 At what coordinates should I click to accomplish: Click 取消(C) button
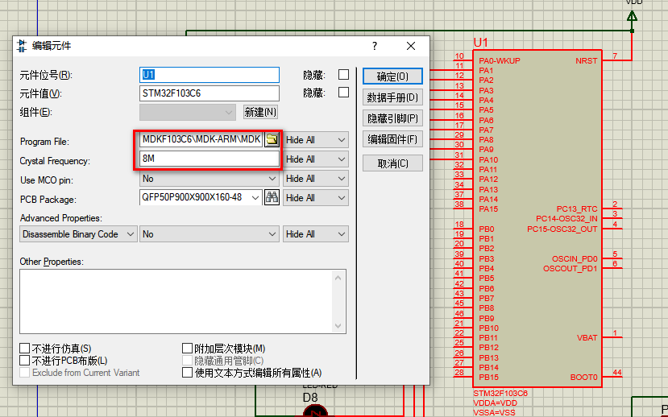coord(392,163)
